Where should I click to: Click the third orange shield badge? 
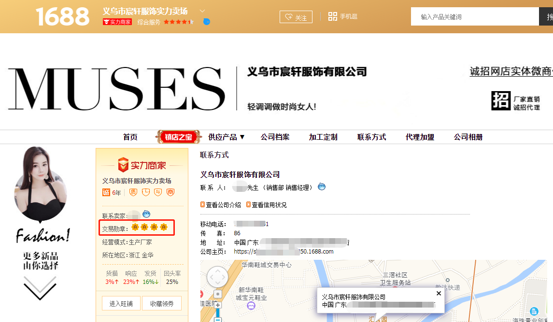[x=158, y=192]
